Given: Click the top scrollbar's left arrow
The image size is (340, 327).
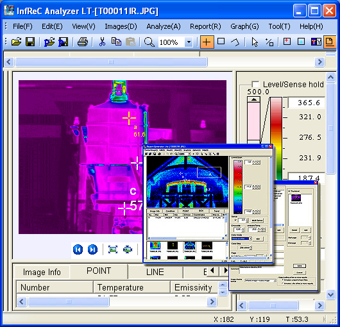Looking at the screenshot, I should [x=9, y=62].
